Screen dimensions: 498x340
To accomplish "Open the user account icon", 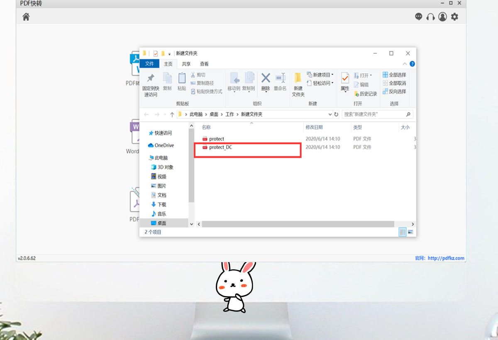I will (x=442, y=17).
